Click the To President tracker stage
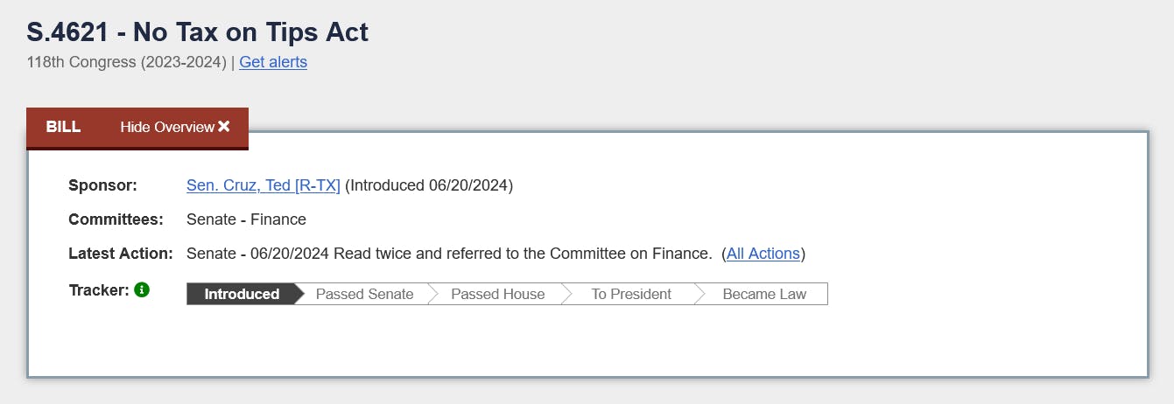The image size is (1174, 404). [630, 294]
